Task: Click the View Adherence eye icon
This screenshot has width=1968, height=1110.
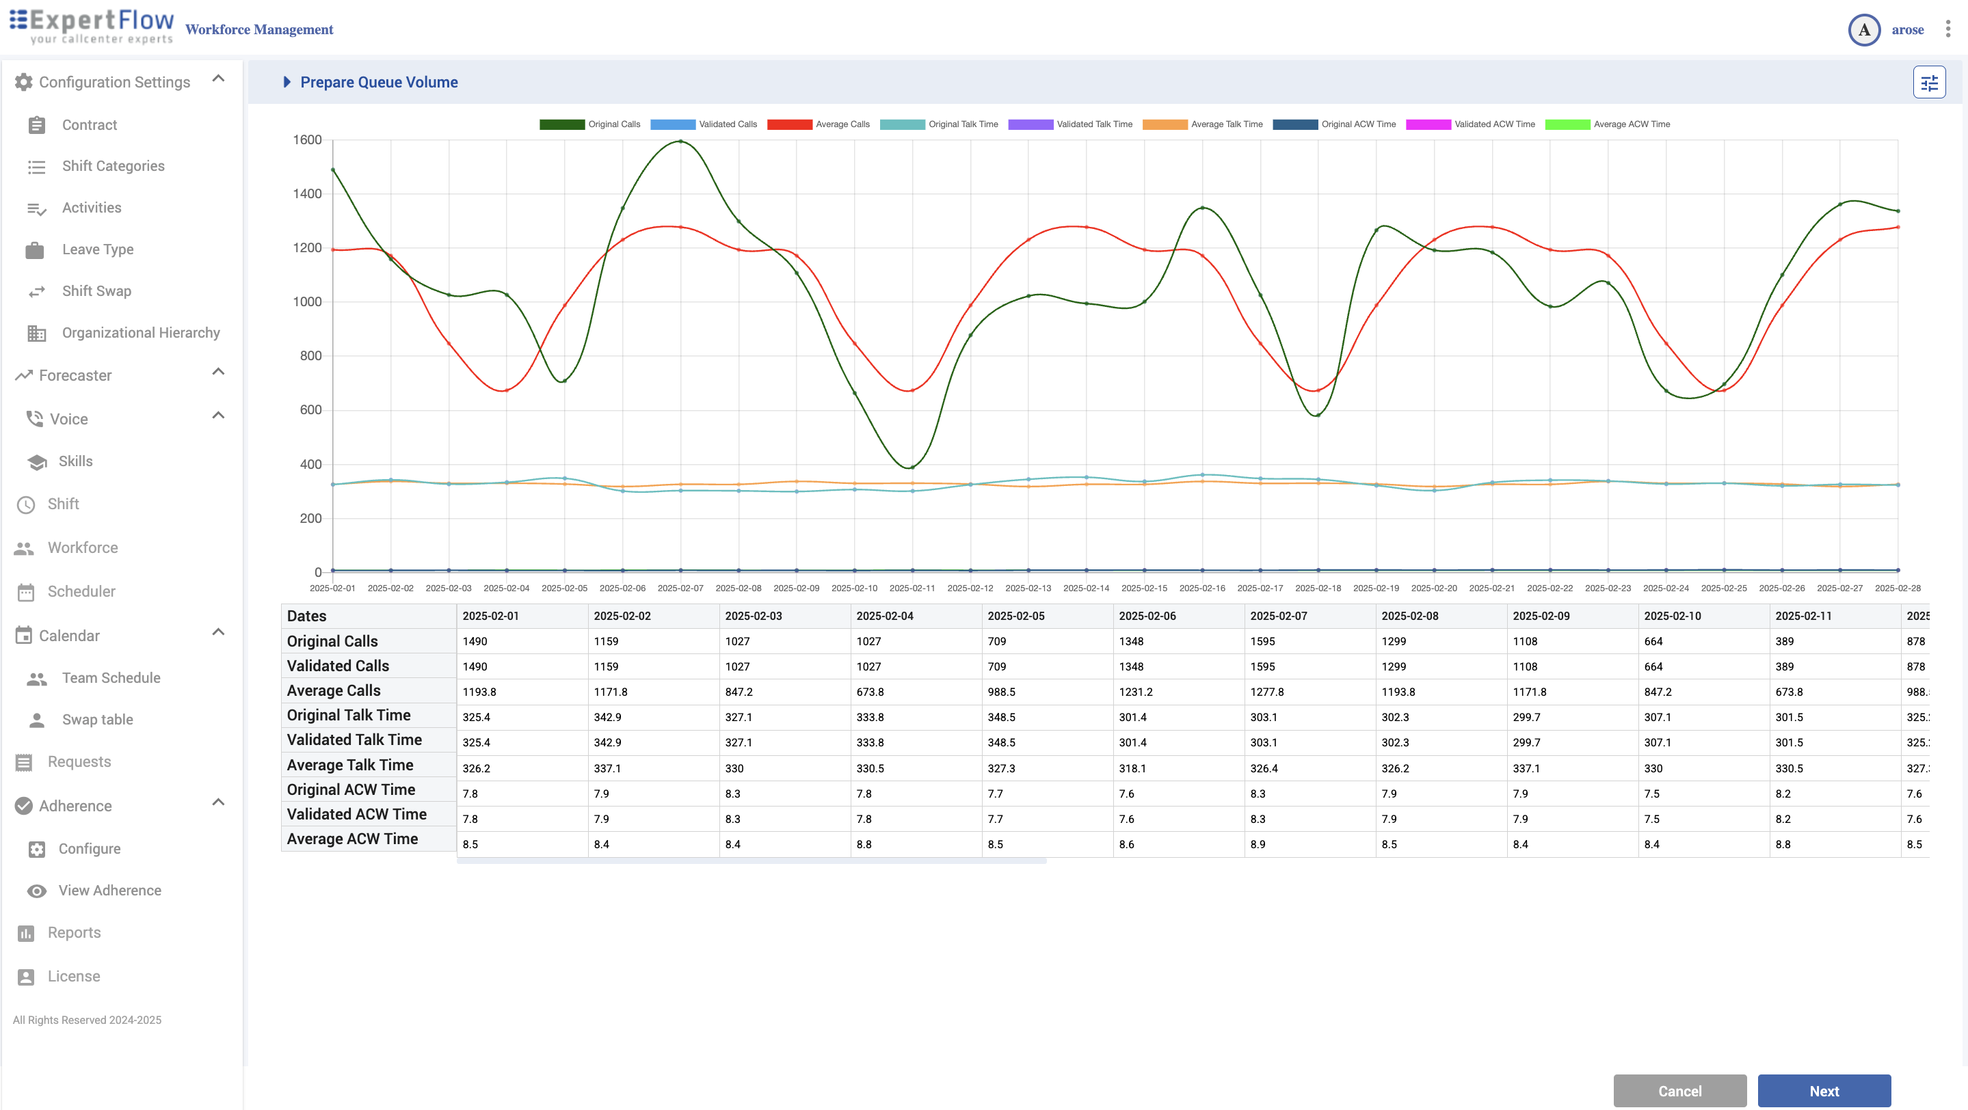Action: [x=36, y=891]
